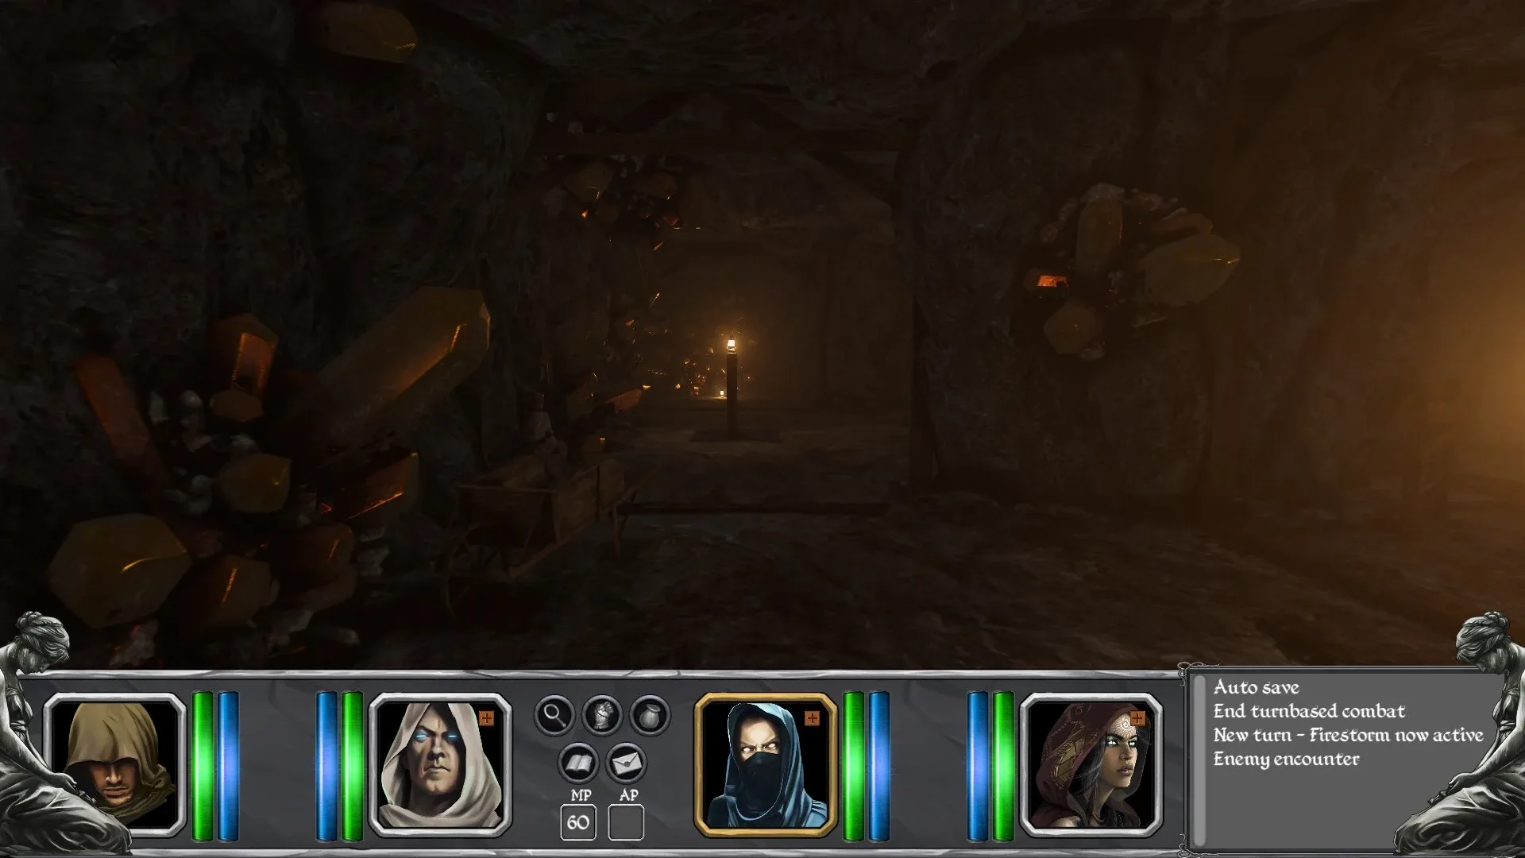1525x858 pixels.
Task: Open the envelope messages icon
Action: point(626,763)
